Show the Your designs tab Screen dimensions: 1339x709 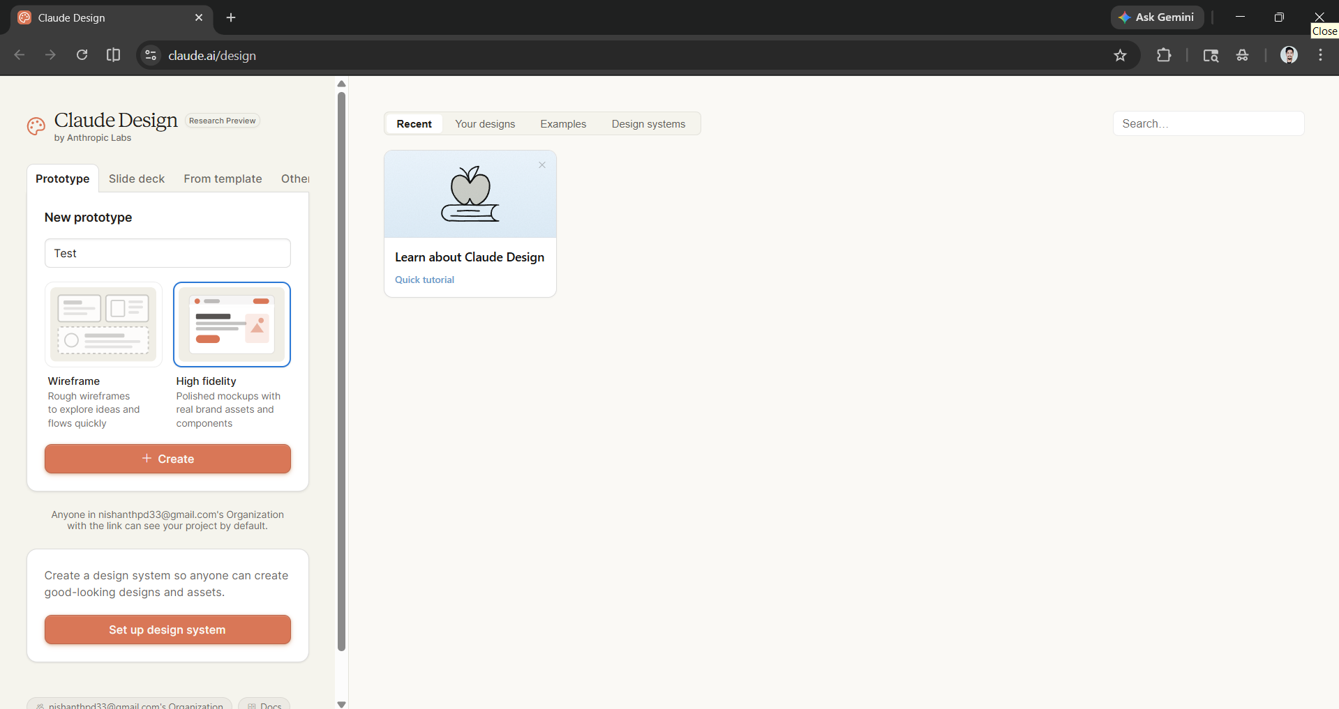(x=485, y=123)
